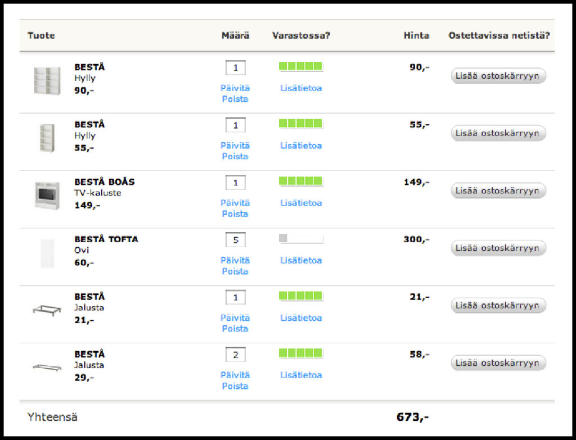
Task: Click Päivitä for BESTÅ Jalusta 29,-
Action: pos(235,375)
